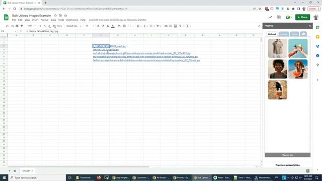Decrease decimal places icon
The width and height of the screenshot is (322, 181).
(x=49, y=26)
